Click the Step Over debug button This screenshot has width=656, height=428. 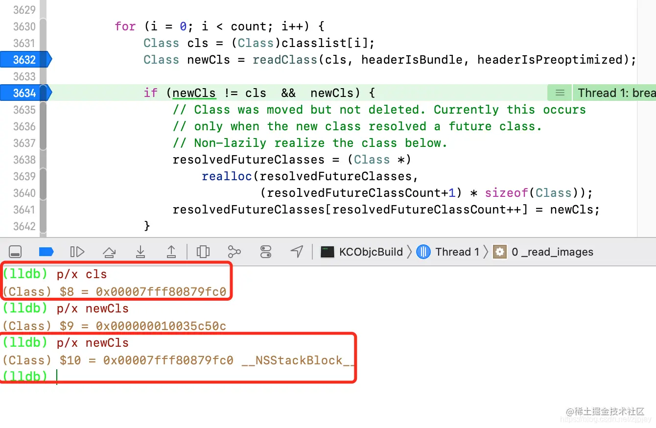[x=109, y=252]
